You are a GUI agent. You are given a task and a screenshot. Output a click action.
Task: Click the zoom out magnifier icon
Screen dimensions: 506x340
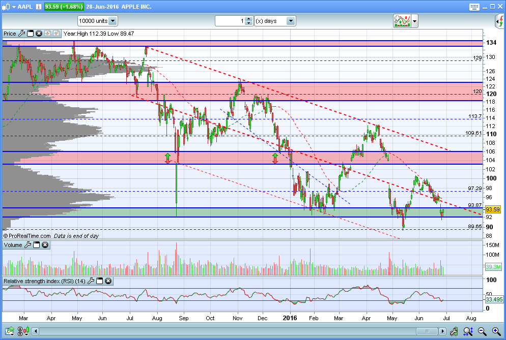tap(482, 331)
